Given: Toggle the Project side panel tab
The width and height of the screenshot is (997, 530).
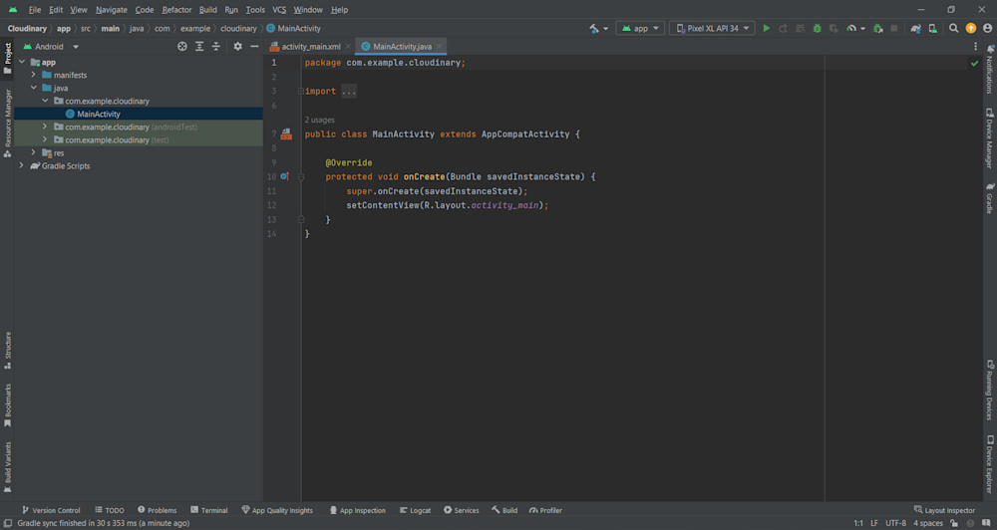Looking at the screenshot, I should coord(8,57).
